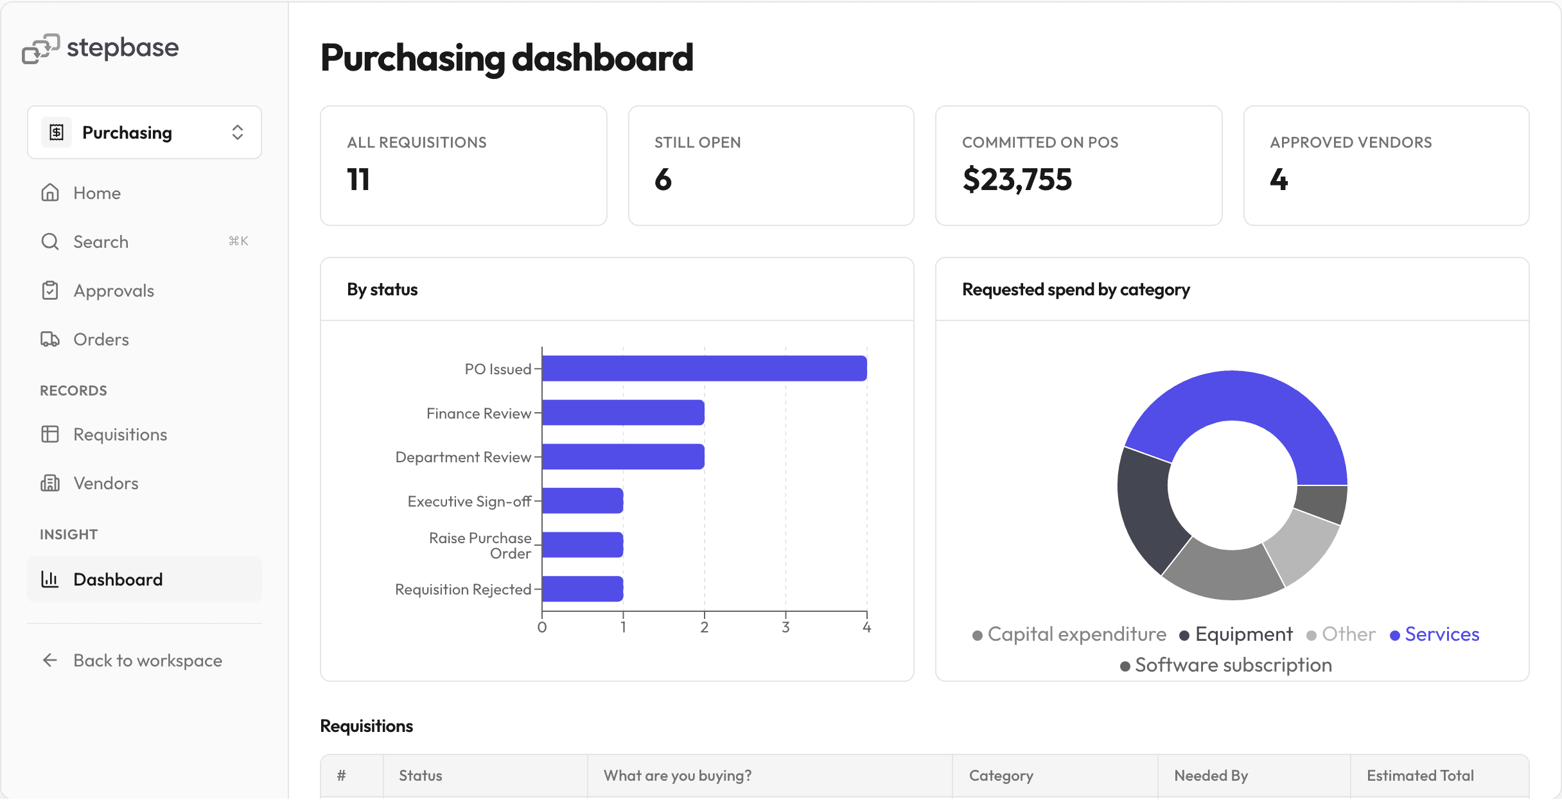The width and height of the screenshot is (1562, 800).
Task: Go Back to workspace
Action: [145, 660]
